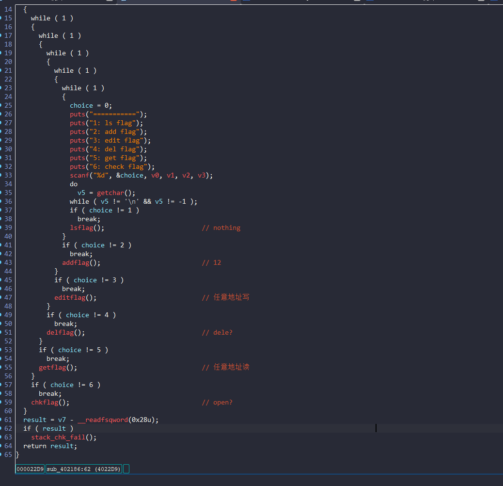The width and height of the screenshot is (503, 486).
Task: Click the string "6: check flag"
Action: point(118,166)
